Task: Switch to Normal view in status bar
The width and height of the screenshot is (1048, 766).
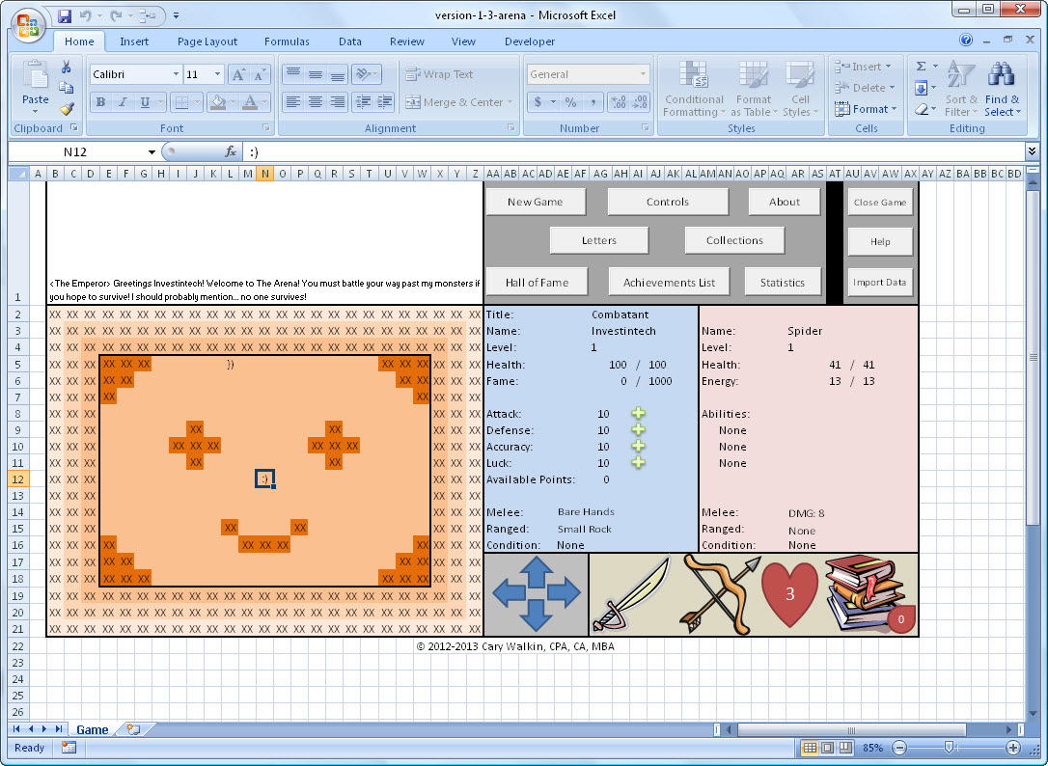Action: coord(809,748)
